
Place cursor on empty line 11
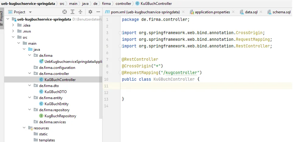pos(207,86)
